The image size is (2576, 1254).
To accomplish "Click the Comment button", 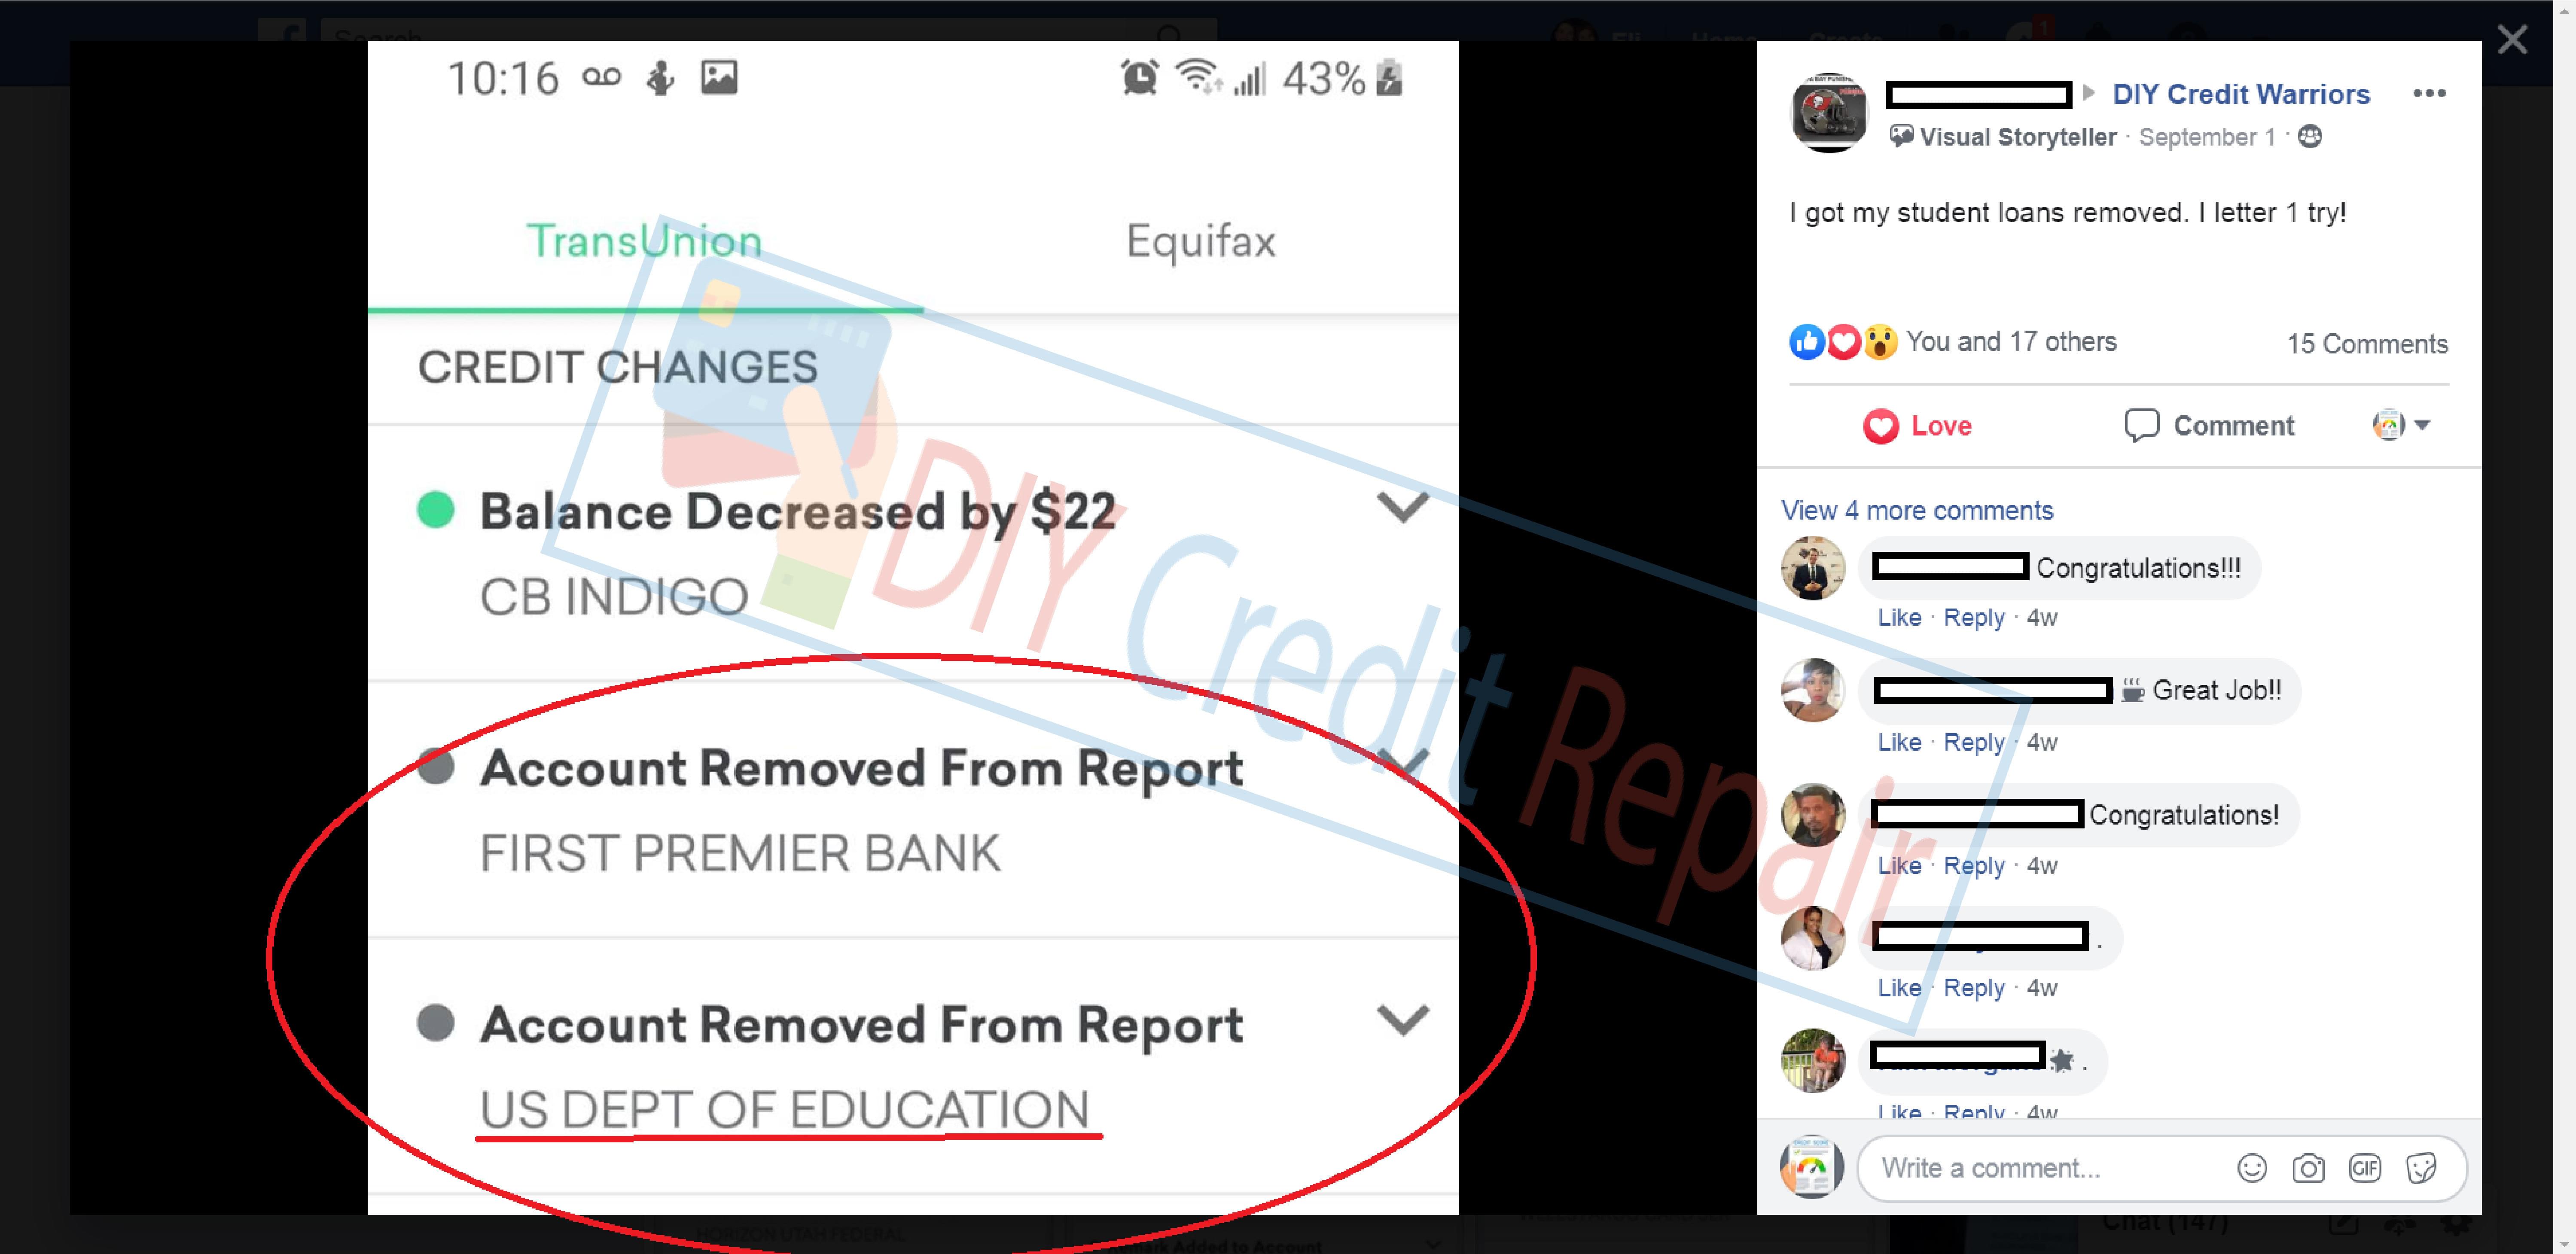I will pos(2208,426).
